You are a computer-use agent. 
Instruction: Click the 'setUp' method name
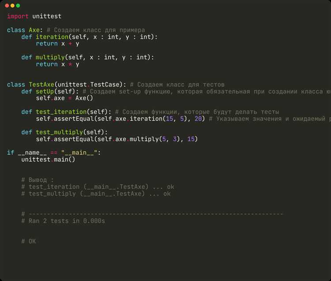pos(45,91)
